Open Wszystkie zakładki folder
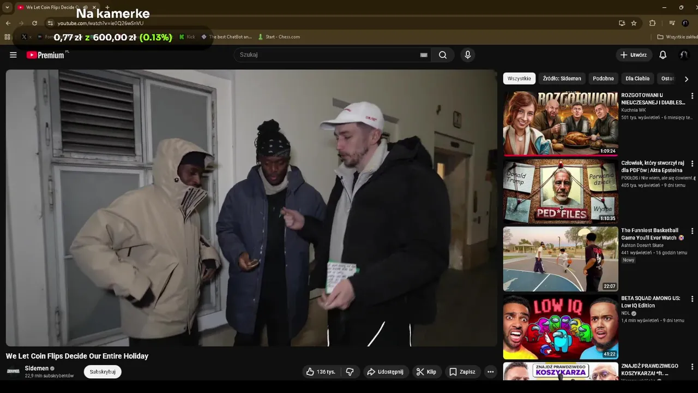This screenshot has height=393, width=698. [677, 37]
